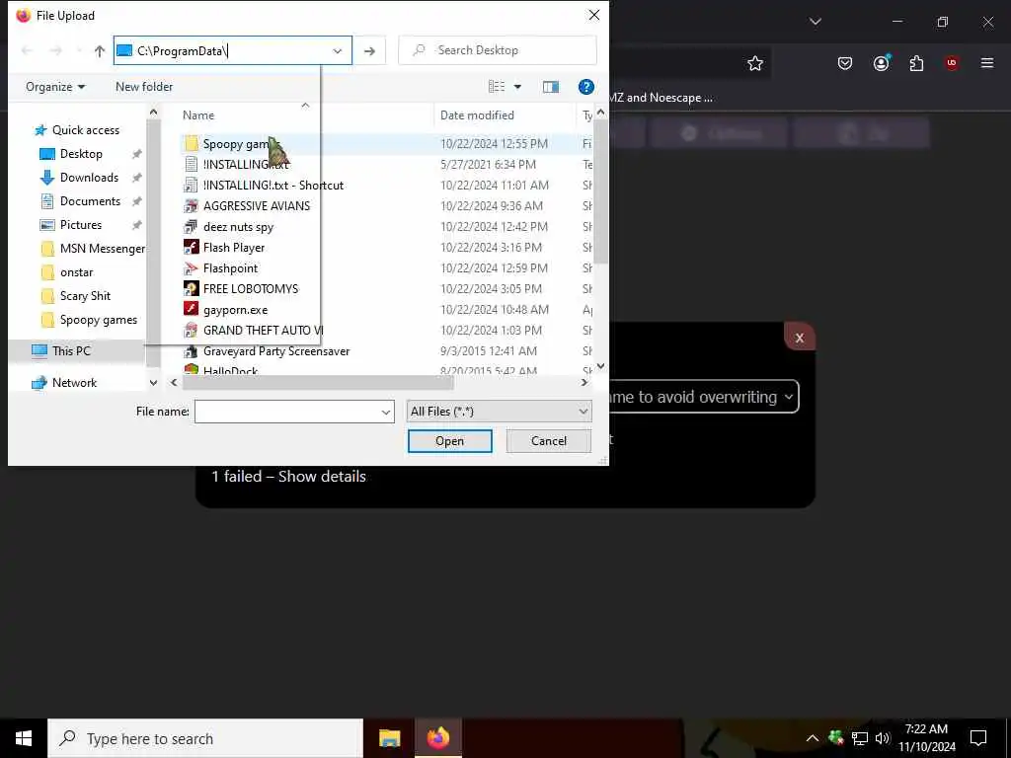Open the Firefox hamburger application menu
This screenshot has width=1011, height=758.
[x=987, y=63]
